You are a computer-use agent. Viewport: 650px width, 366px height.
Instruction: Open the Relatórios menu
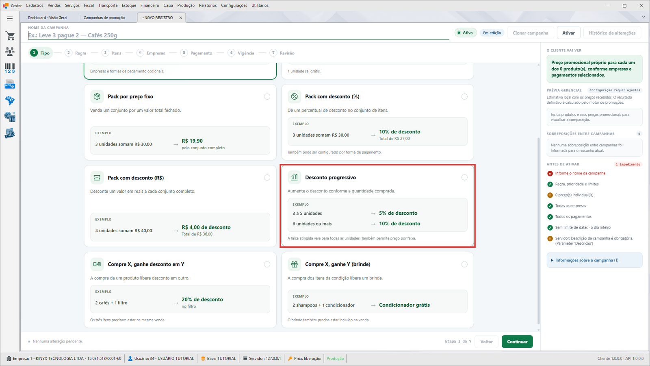tap(208, 5)
